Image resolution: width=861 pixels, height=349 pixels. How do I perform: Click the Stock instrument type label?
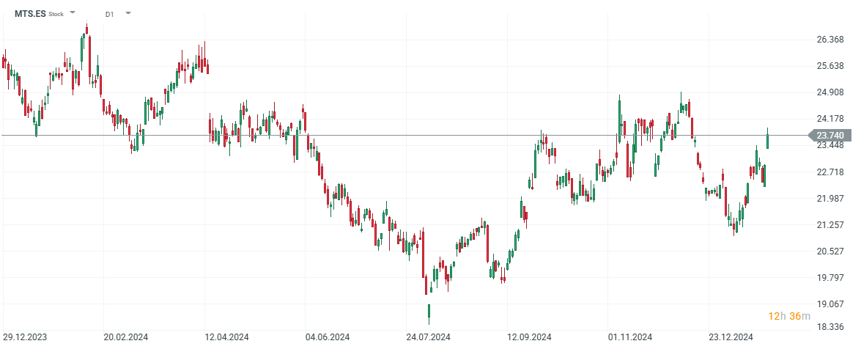(56, 14)
